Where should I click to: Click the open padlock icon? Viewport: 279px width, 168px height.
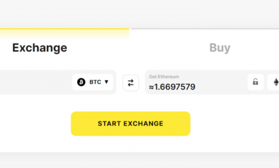[256, 82]
